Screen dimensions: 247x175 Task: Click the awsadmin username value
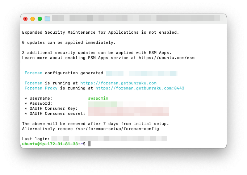coord(98,98)
